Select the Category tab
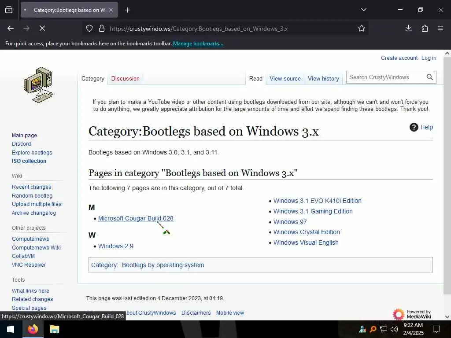The width and height of the screenshot is (451, 338). [92, 78]
